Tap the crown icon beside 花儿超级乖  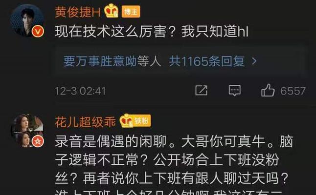[x=126, y=121]
